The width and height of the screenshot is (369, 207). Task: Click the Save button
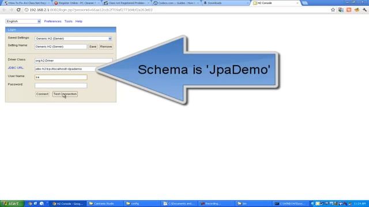93,47
